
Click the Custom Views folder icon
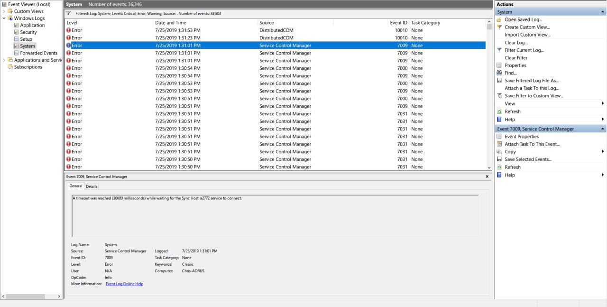click(10, 11)
